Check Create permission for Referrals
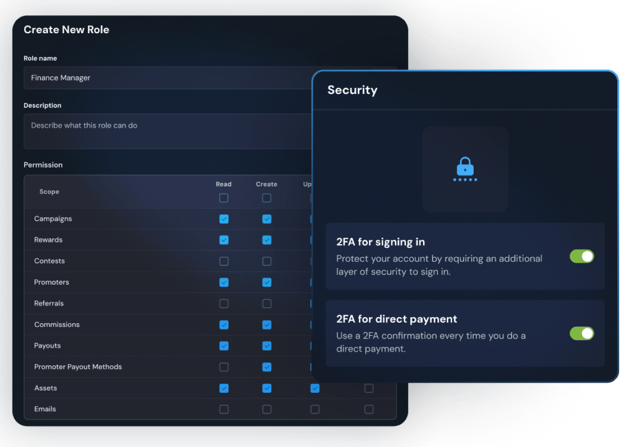The image size is (627, 447). [267, 304]
